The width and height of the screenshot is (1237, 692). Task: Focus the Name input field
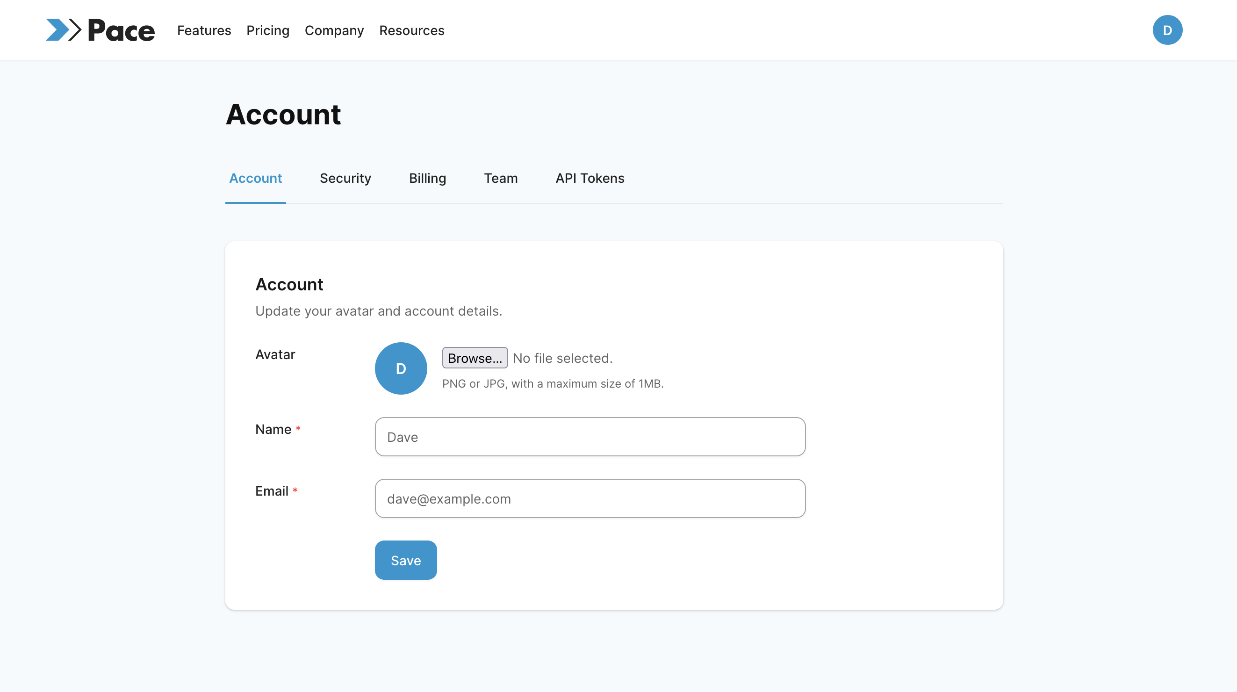[x=590, y=437]
